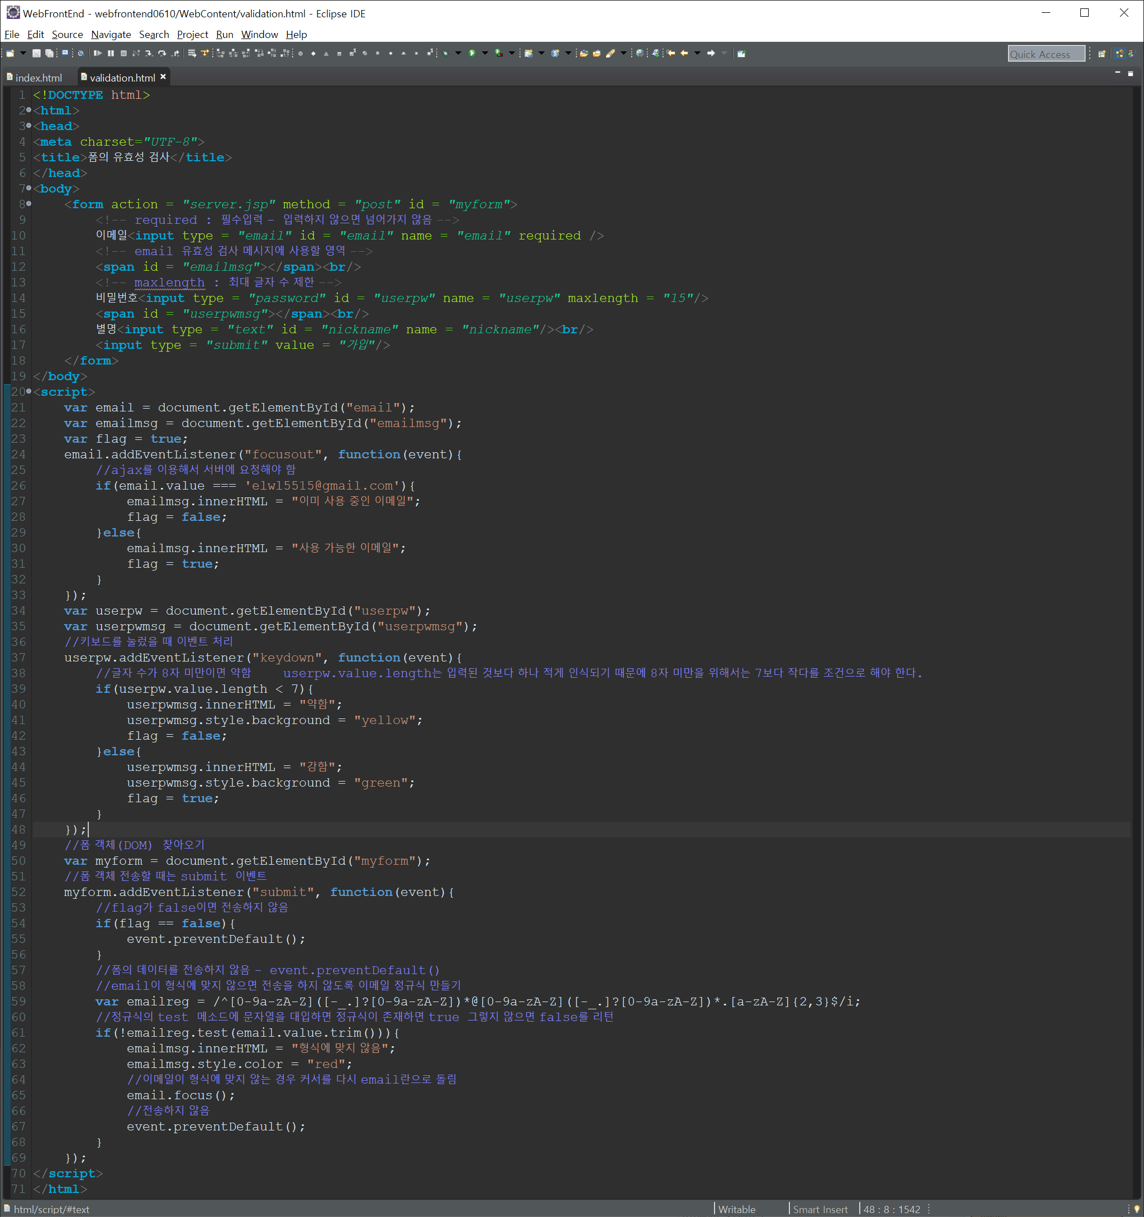The width and height of the screenshot is (1144, 1217).
Task: Click the Open Task folder icon
Action: click(597, 53)
